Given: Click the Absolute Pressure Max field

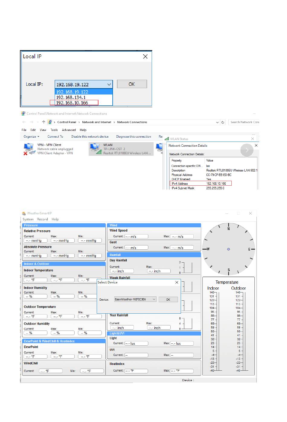Looking at the screenshot, I should (63, 256).
